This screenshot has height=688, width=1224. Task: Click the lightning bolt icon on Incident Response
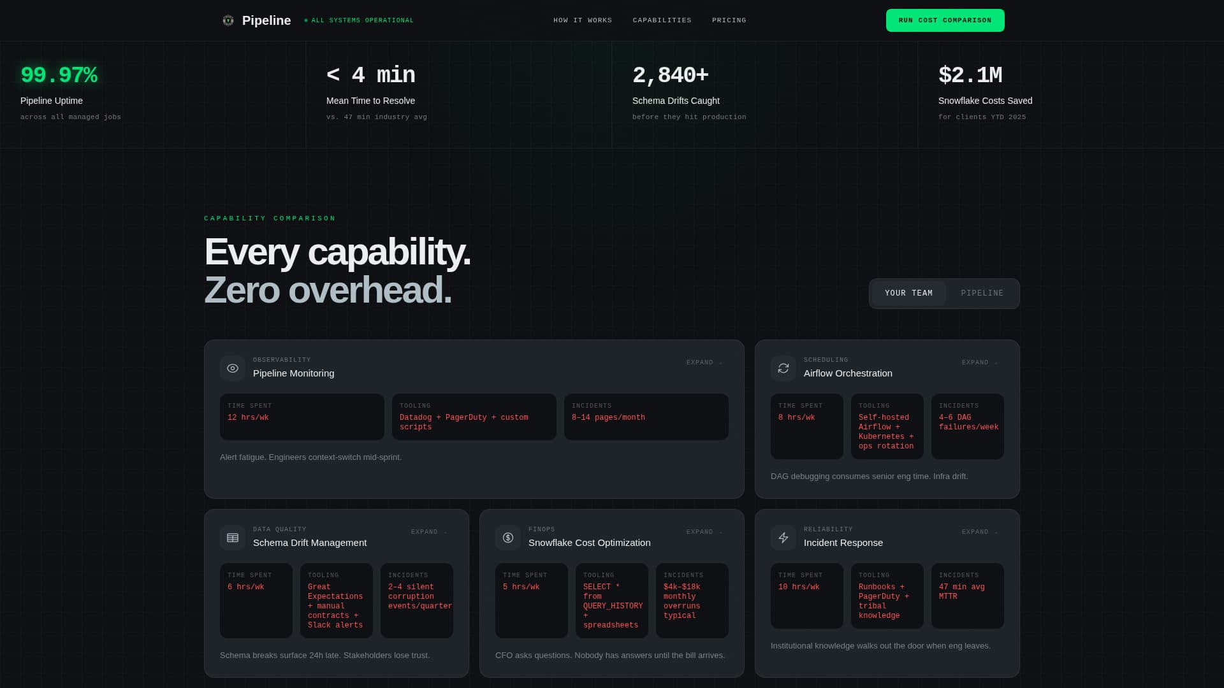click(x=783, y=538)
